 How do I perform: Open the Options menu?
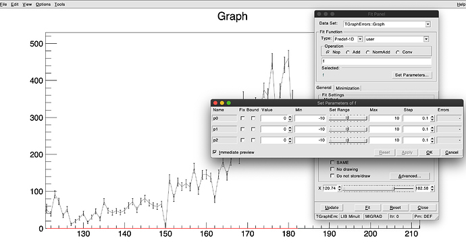[43, 4]
